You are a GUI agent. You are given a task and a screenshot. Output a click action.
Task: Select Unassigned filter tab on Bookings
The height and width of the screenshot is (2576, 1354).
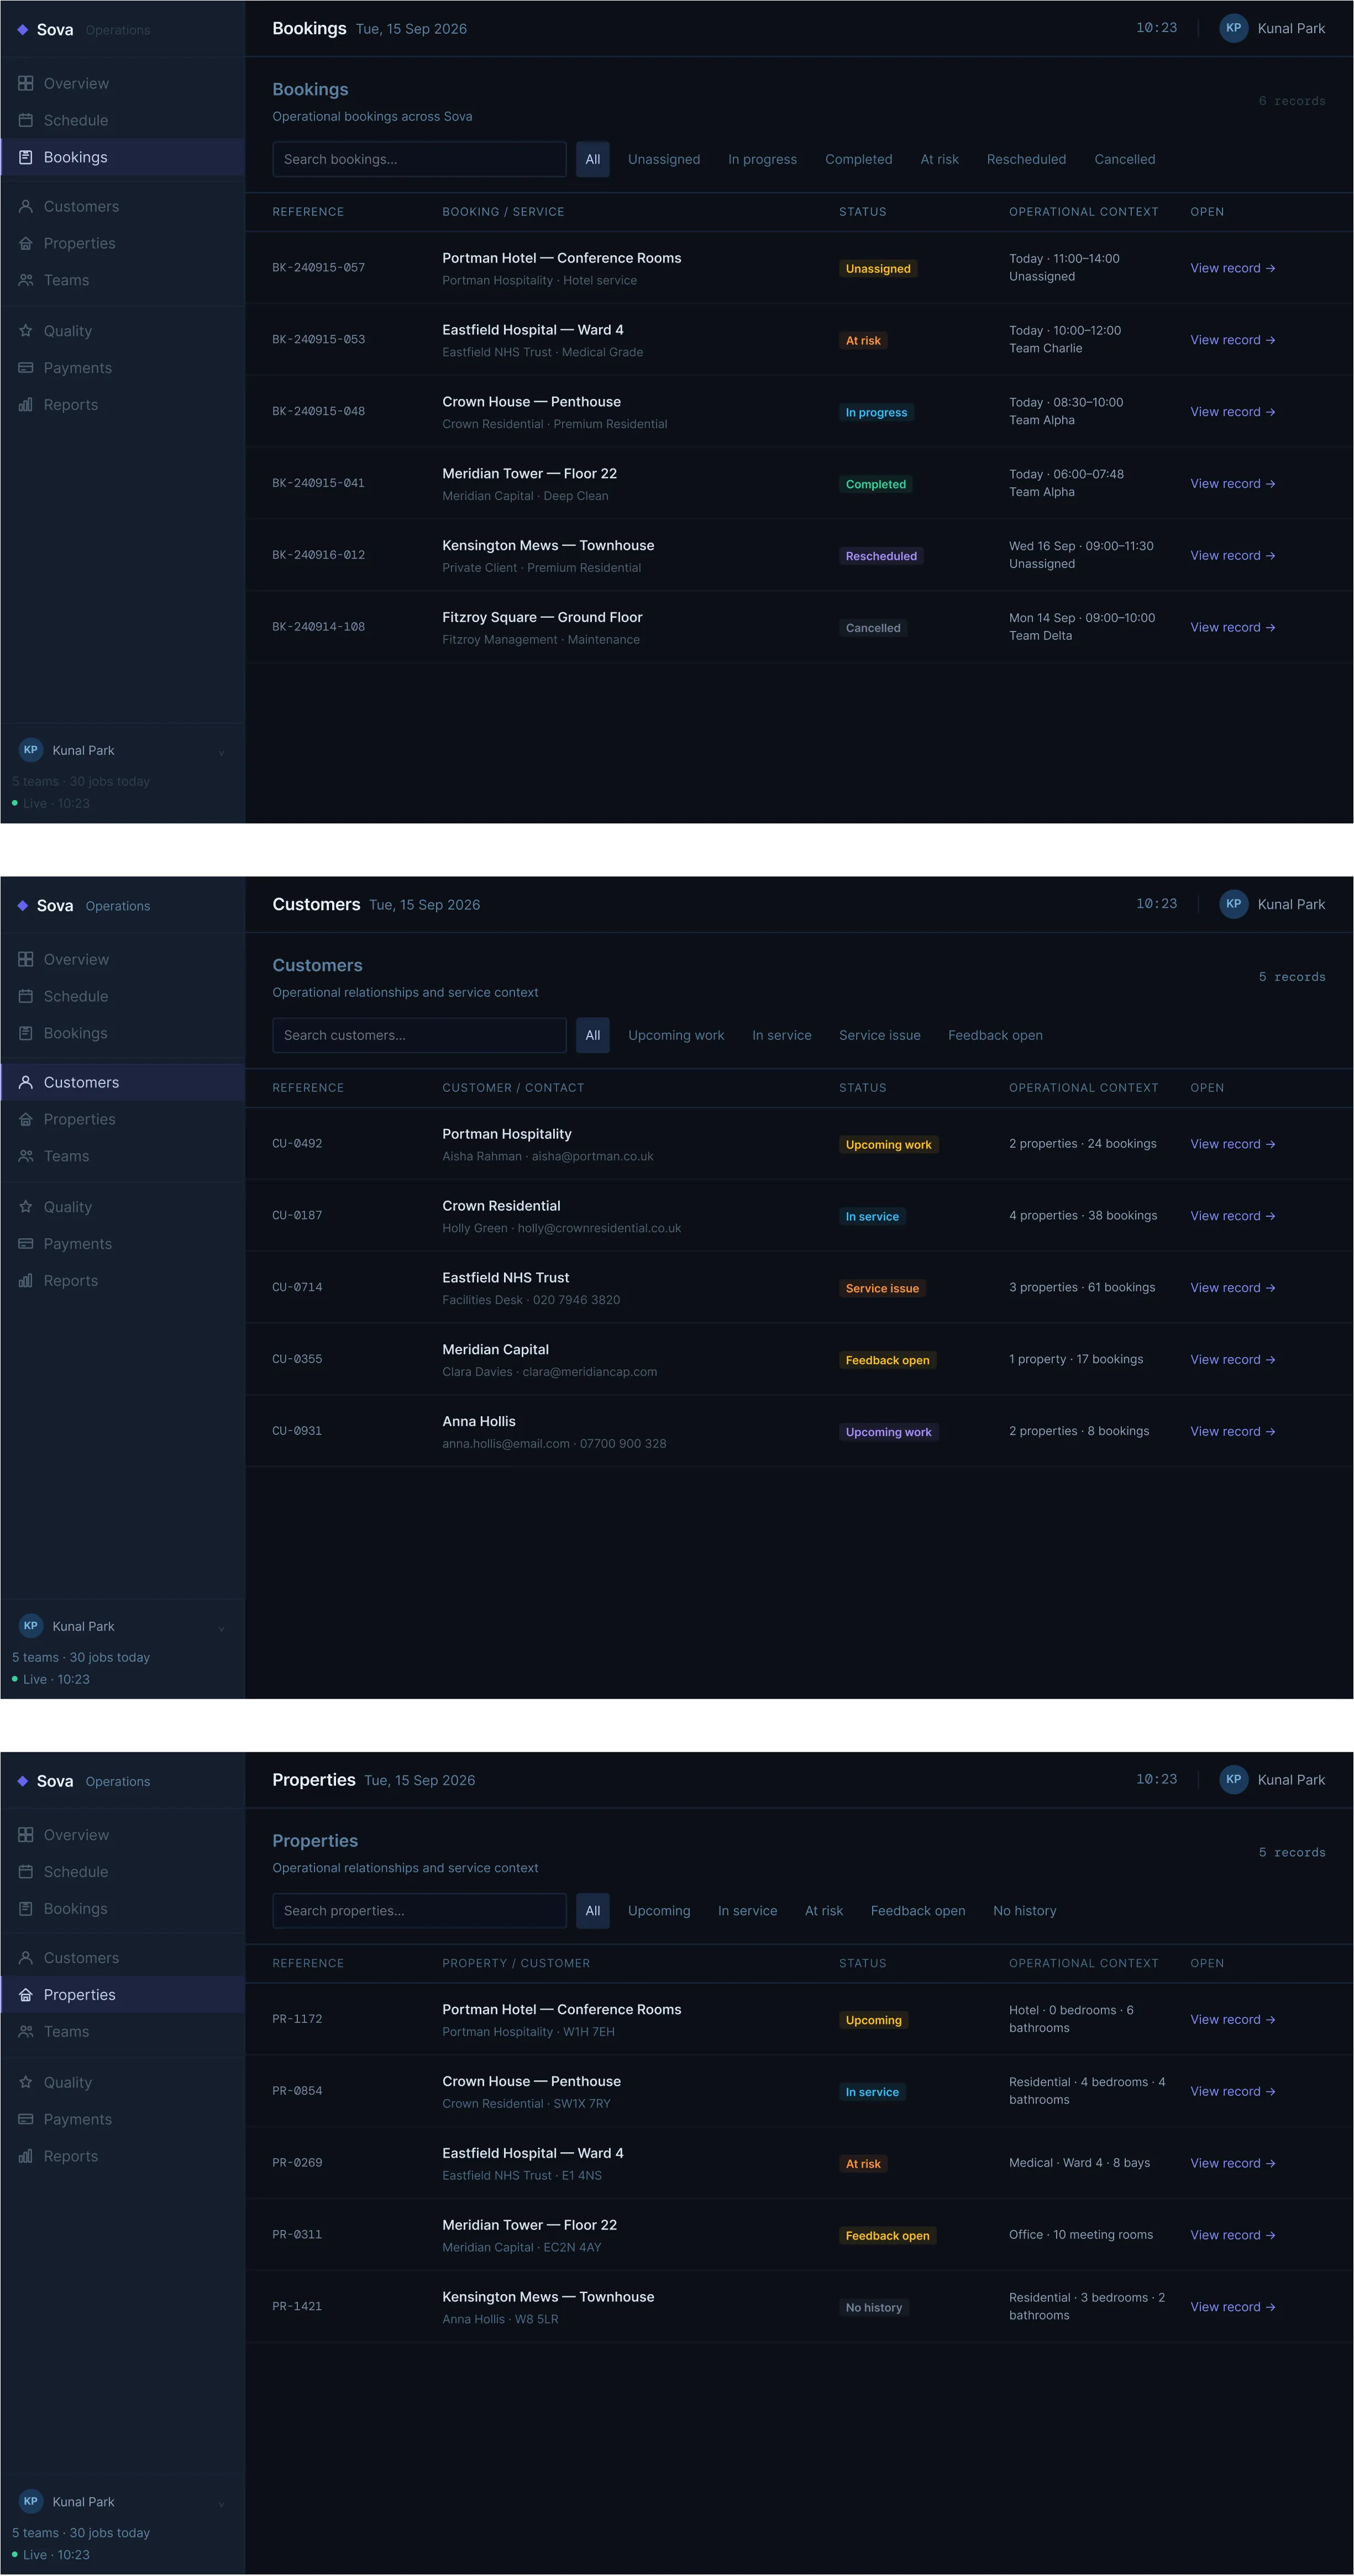(664, 160)
